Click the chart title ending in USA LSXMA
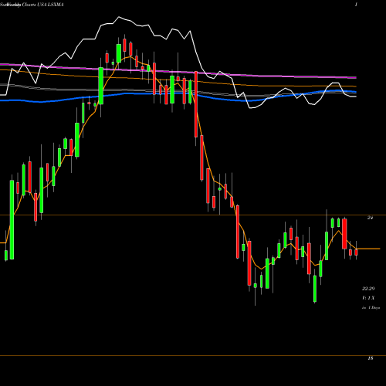This screenshot has height=386, width=386. (32, 5)
